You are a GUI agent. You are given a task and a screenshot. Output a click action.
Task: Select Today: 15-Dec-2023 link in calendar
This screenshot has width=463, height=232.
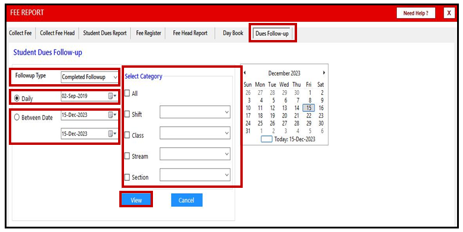click(x=288, y=139)
